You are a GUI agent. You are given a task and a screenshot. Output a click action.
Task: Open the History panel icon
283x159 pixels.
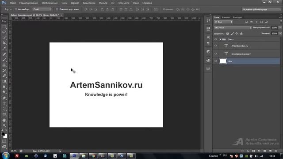pyautogui.click(x=208, y=20)
